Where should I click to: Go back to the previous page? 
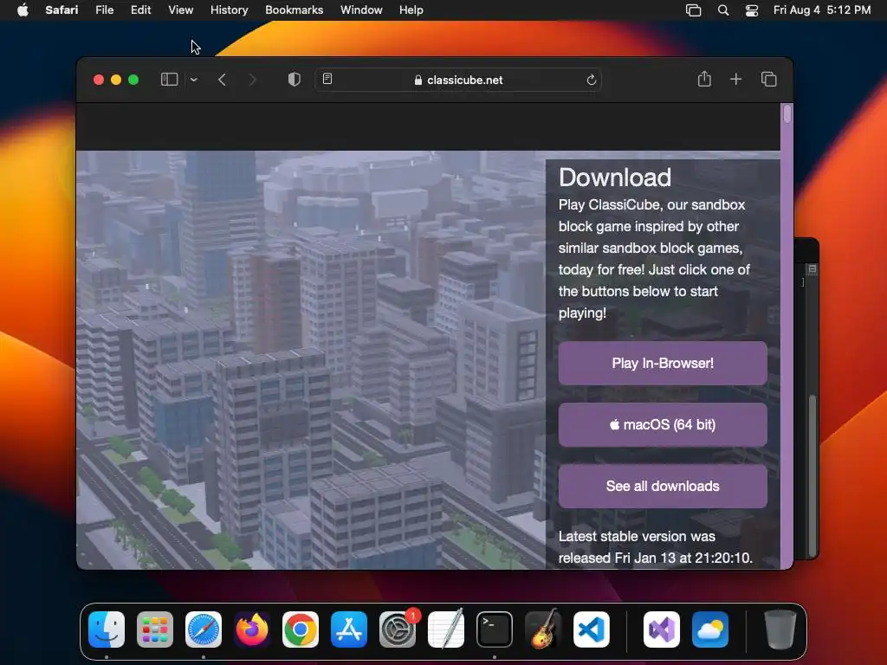pos(223,80)
